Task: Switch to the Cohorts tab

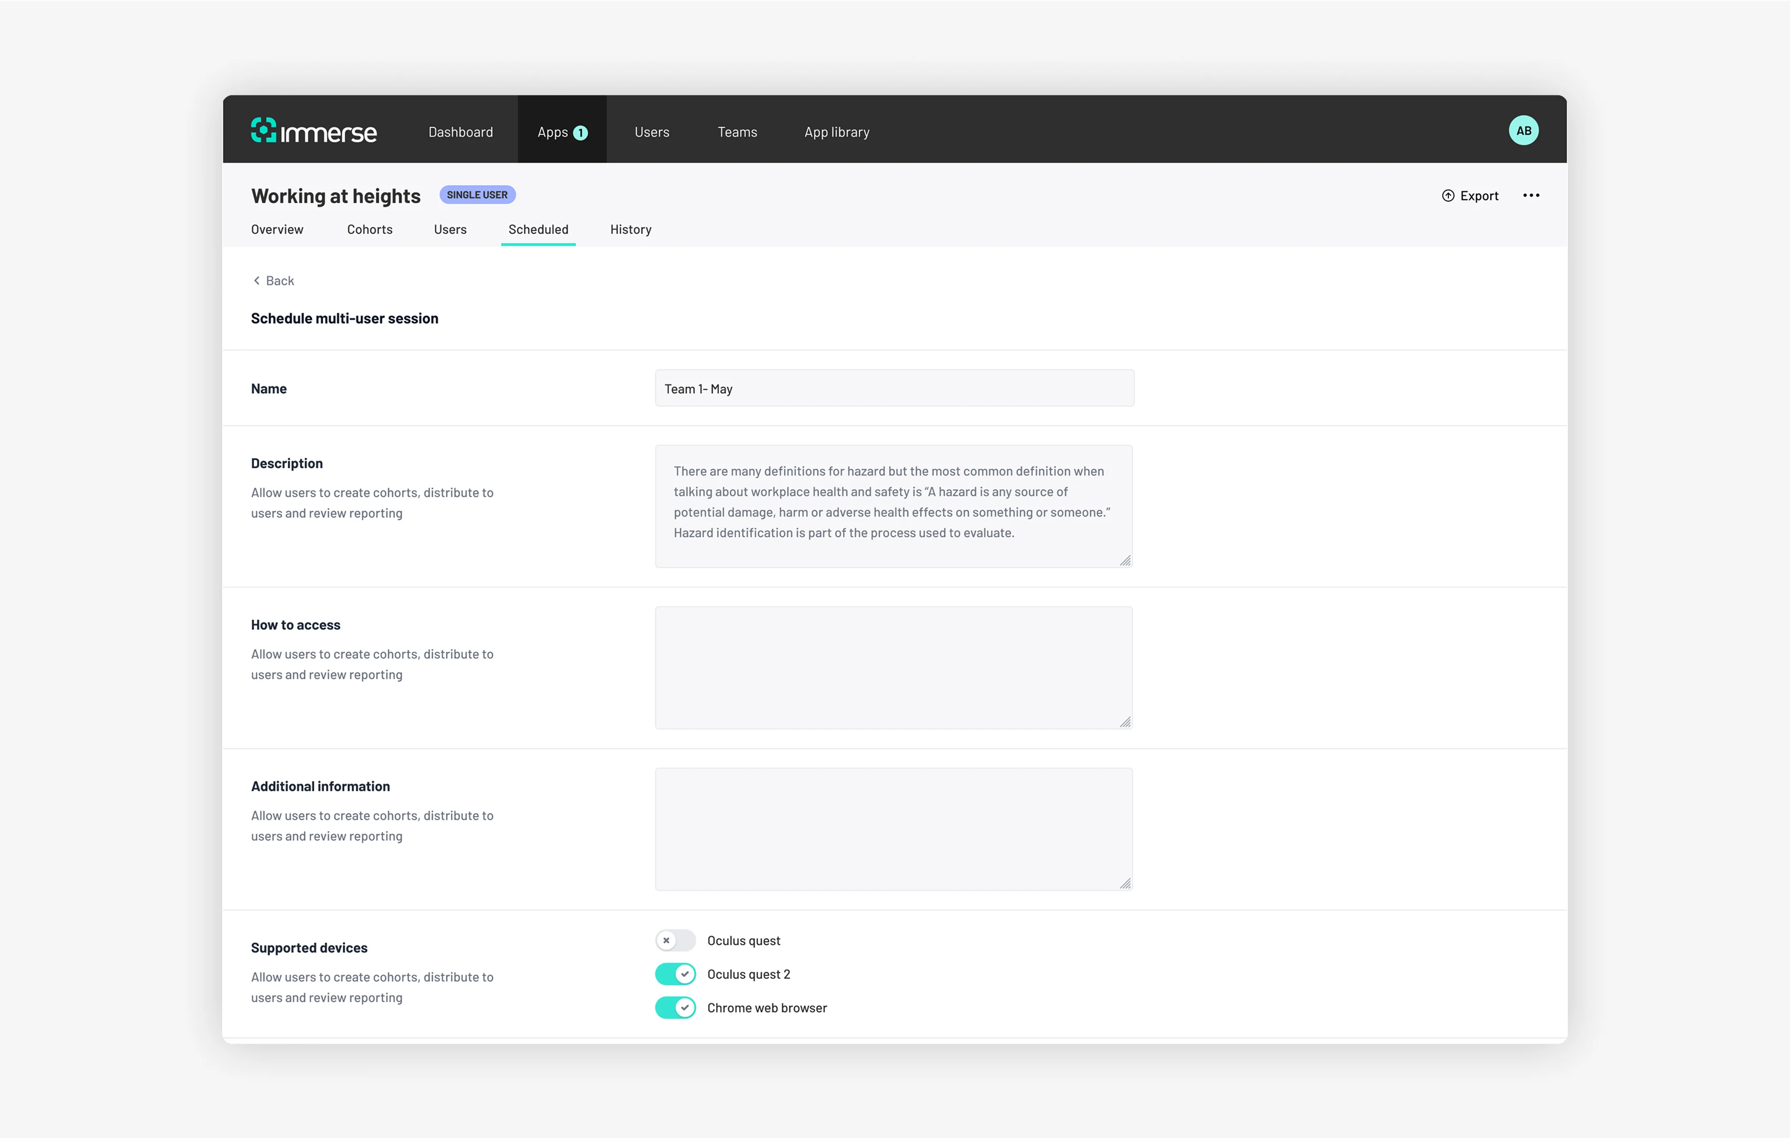Action: click(370, 229)
